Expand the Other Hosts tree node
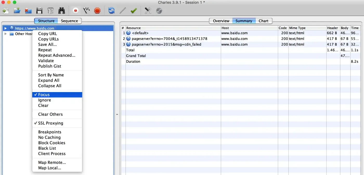The height and width of the screenshot is (175, 364). point(6,34)
